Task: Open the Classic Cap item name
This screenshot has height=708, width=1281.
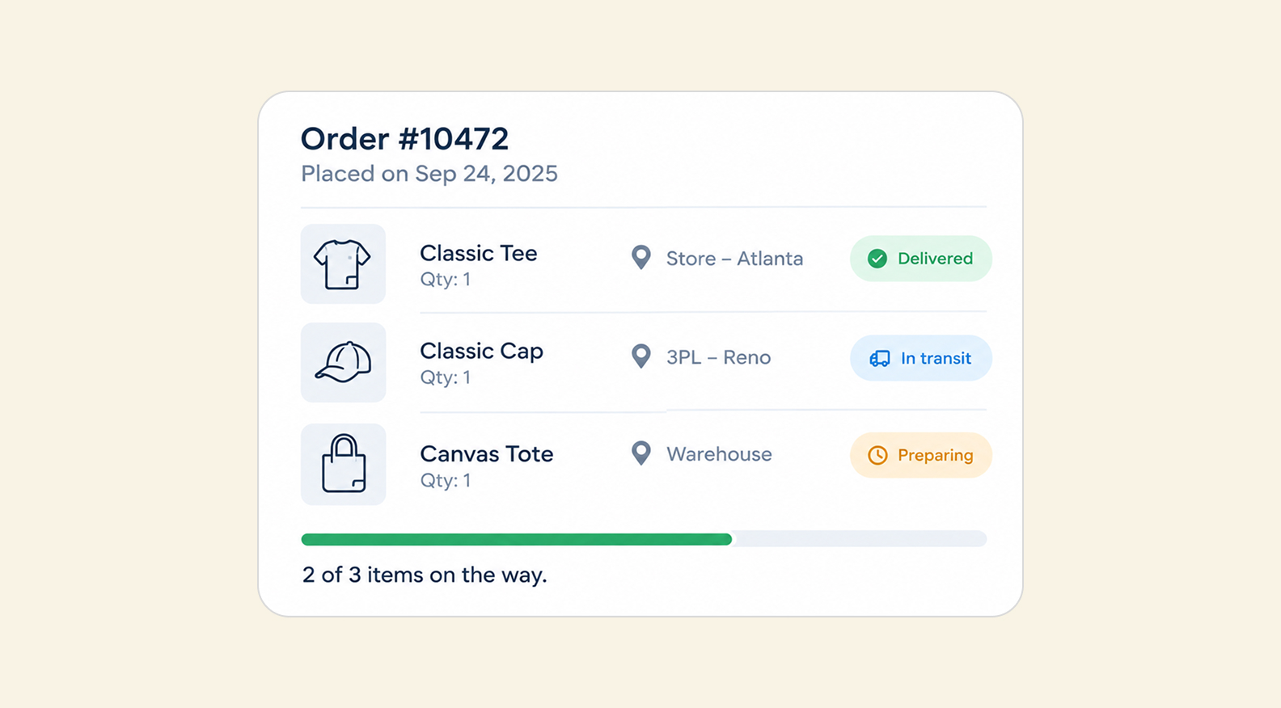Action: pyautogui.click(x=481, y=351)
